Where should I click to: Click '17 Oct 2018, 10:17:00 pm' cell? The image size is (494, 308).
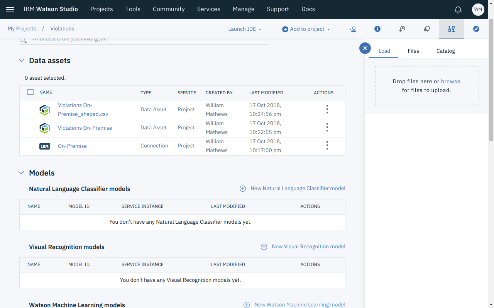tap(265, 146)
